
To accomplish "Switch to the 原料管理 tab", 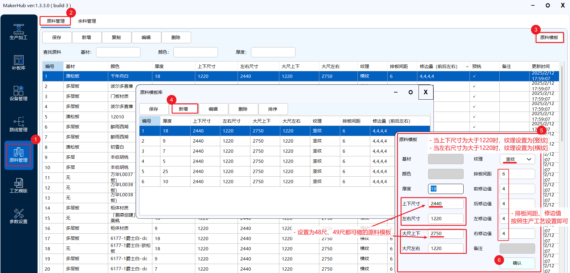I will (x=56, y=21).
